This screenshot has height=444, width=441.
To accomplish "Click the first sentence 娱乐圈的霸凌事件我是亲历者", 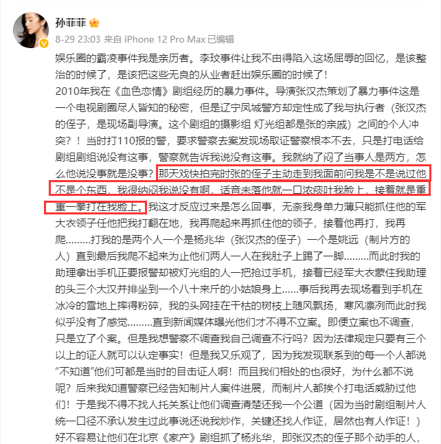I will pos(122,58).
